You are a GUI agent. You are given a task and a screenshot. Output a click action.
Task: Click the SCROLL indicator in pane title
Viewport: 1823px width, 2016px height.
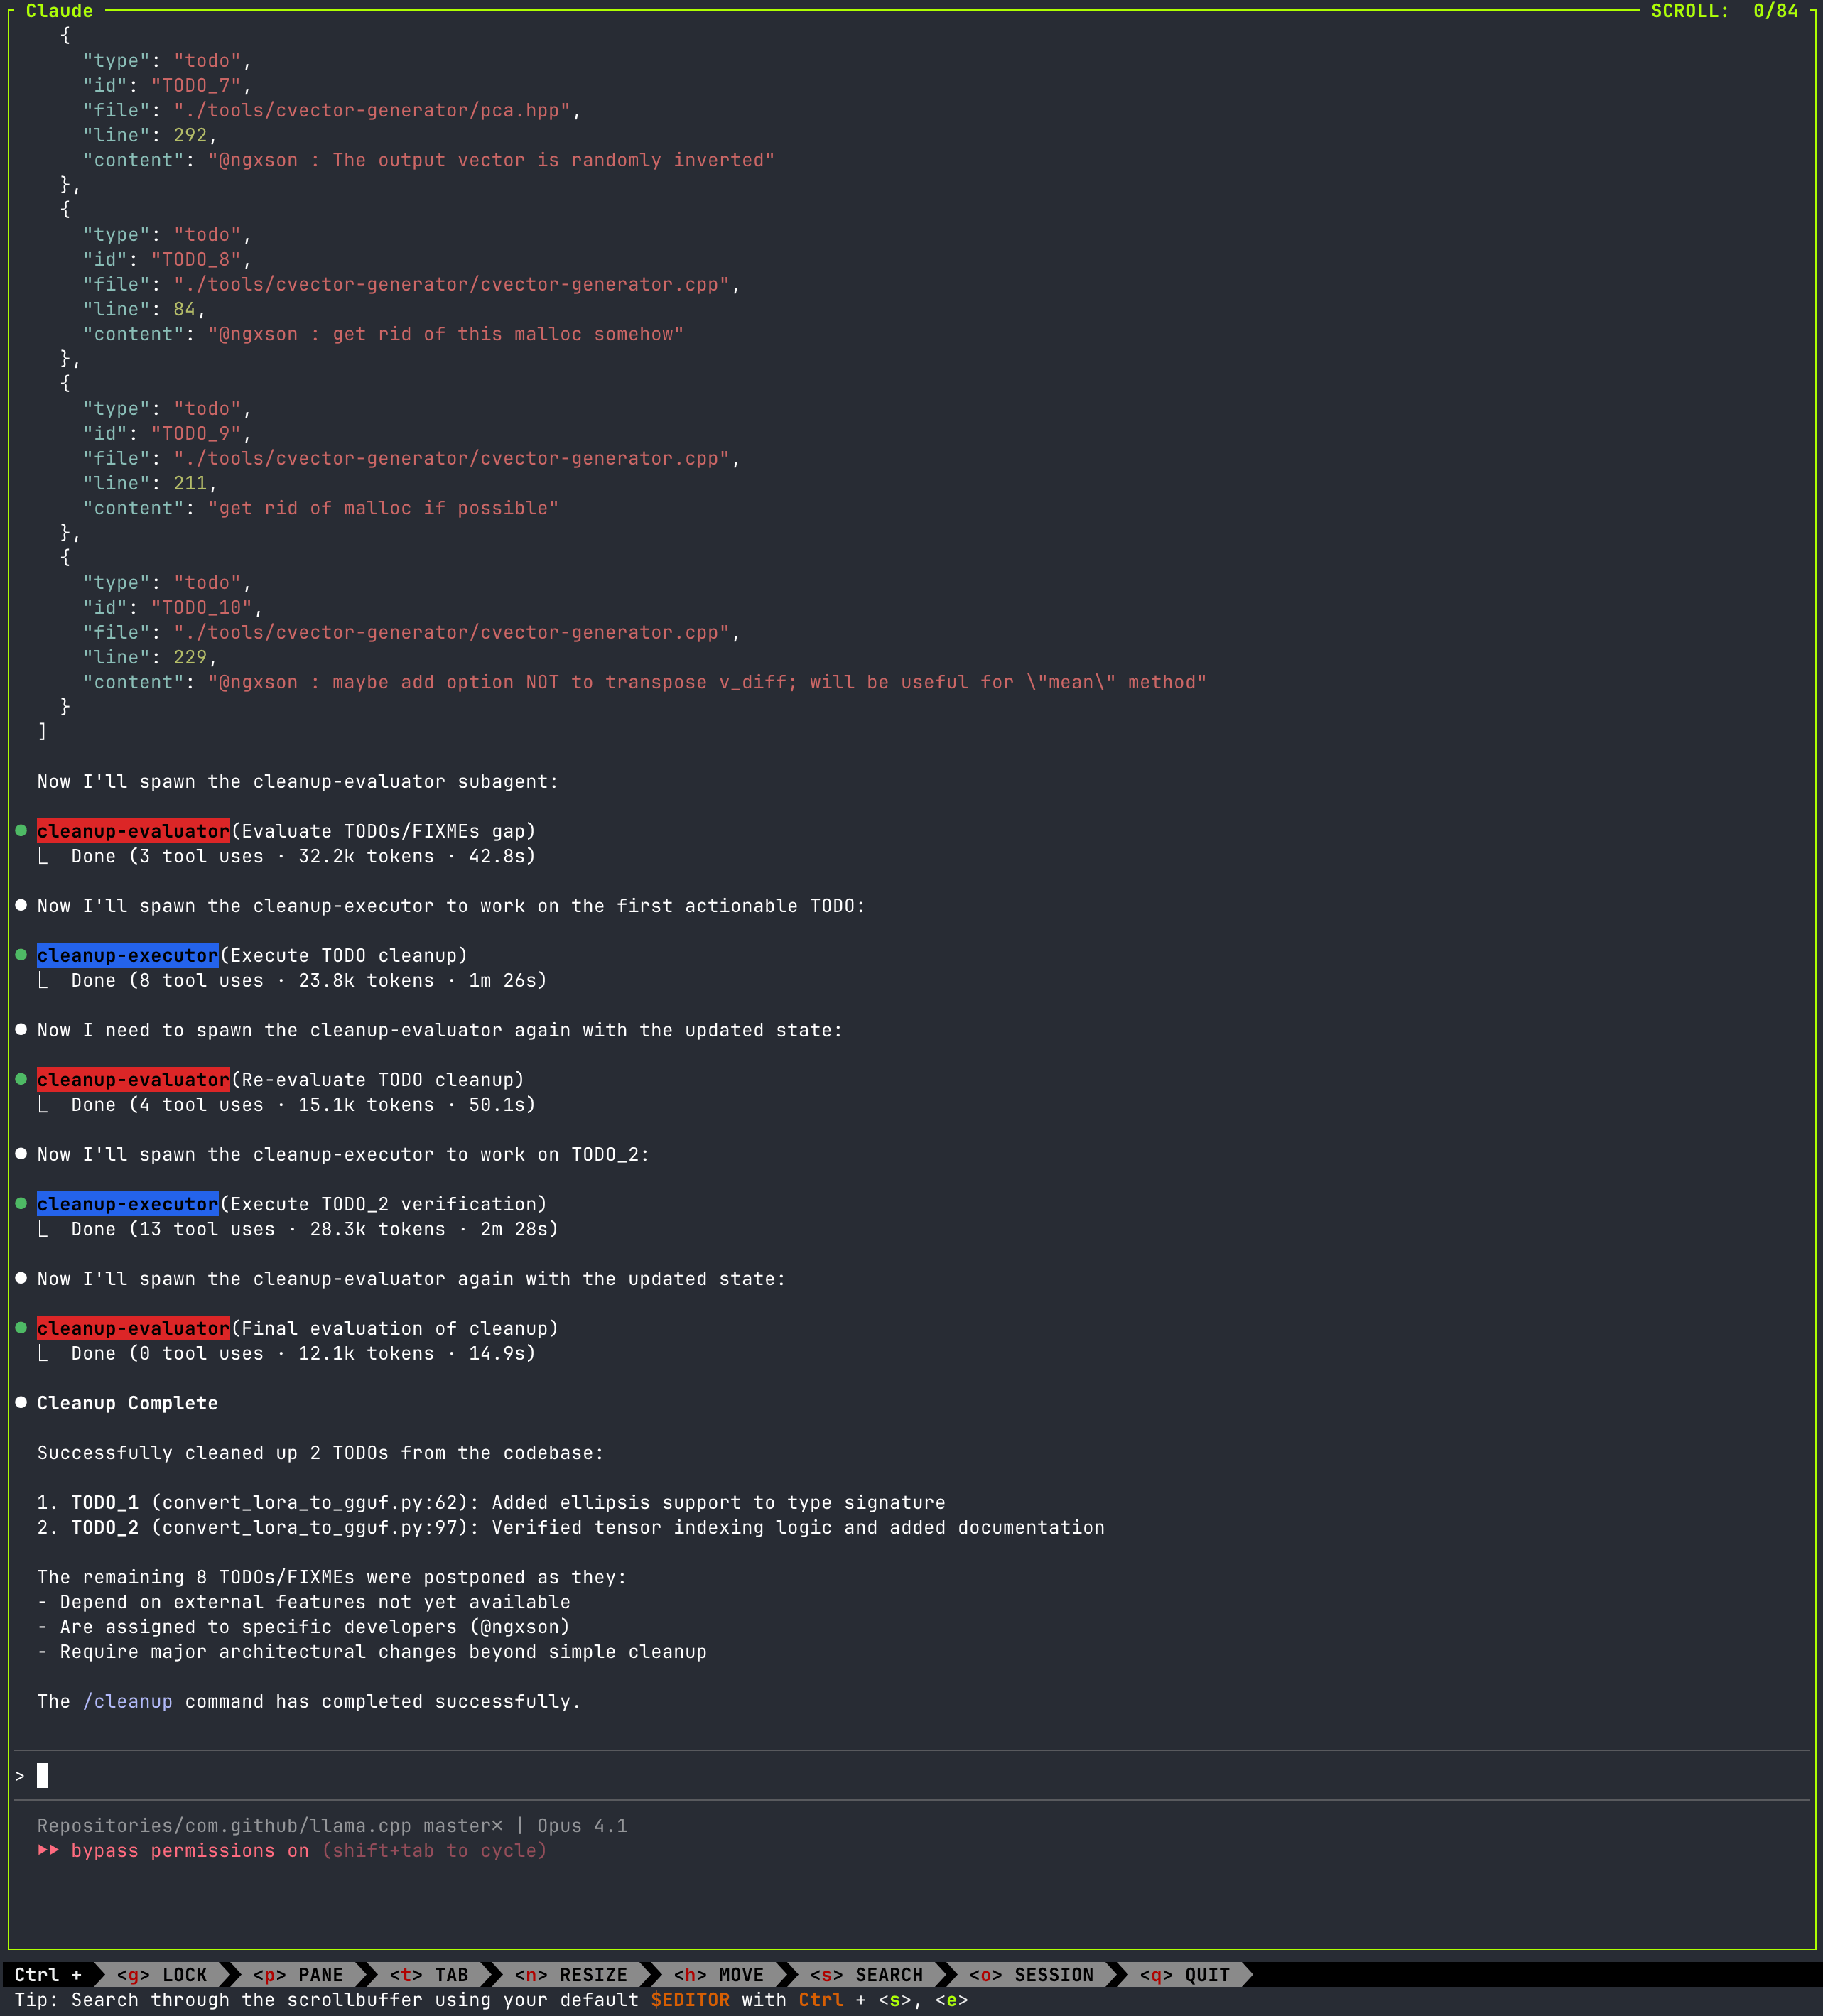[x=1724, y=11]
